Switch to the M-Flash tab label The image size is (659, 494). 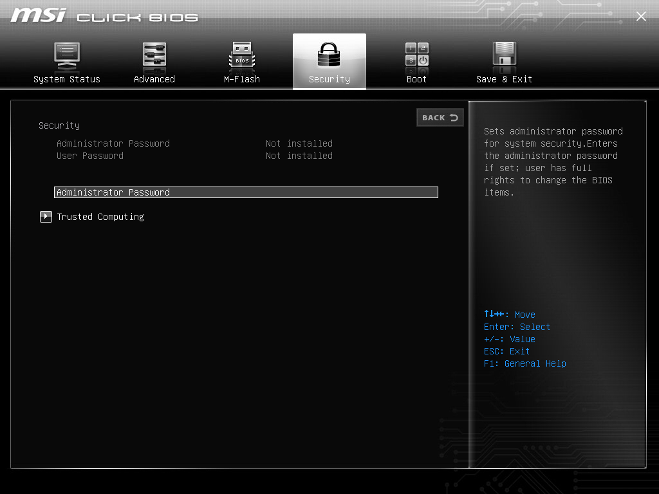pos(242,79)
